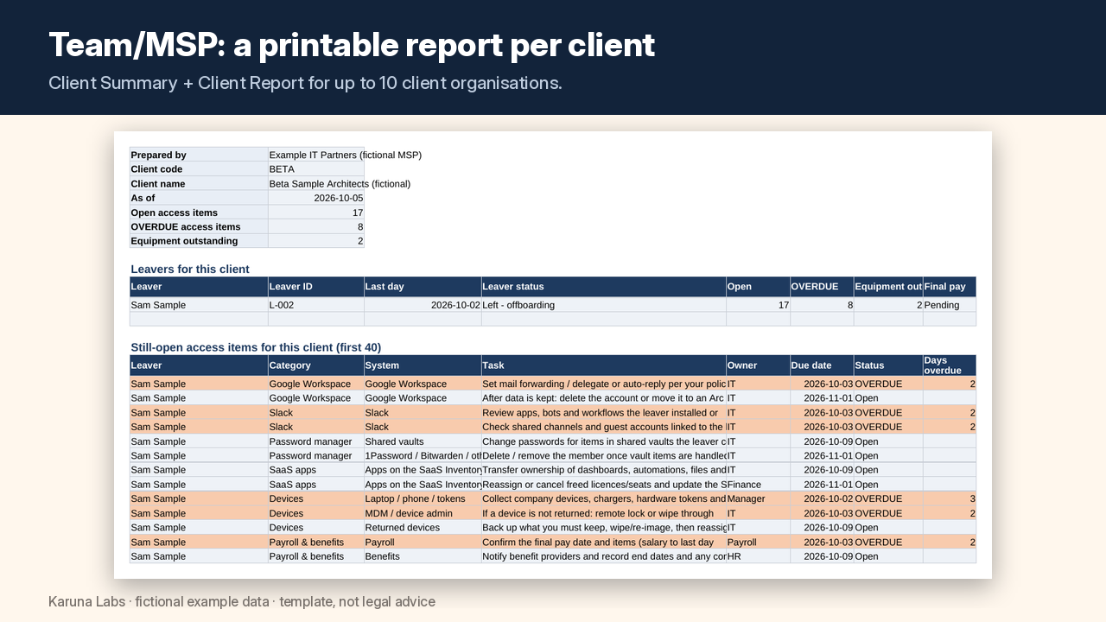1106x622 pixels.
Task: Select the "Left - offboarding" status cell
Action: 604,305
